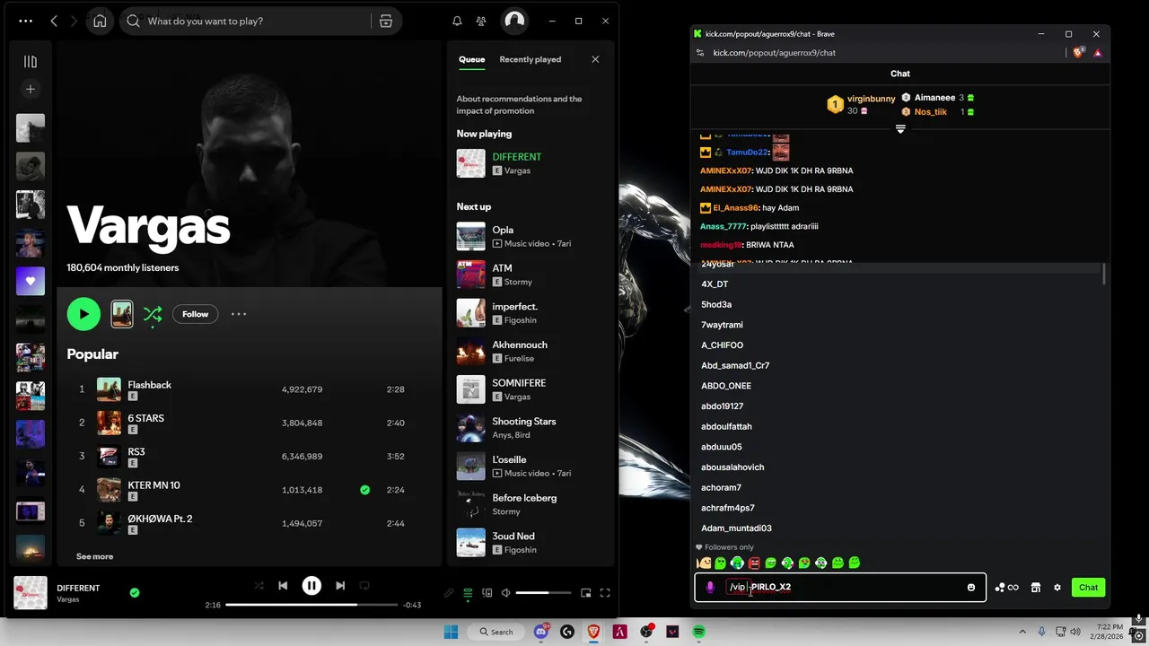Screen dimensions: 1149x646
Task: Play the track RS3
Action: click(x=136, y=451)
